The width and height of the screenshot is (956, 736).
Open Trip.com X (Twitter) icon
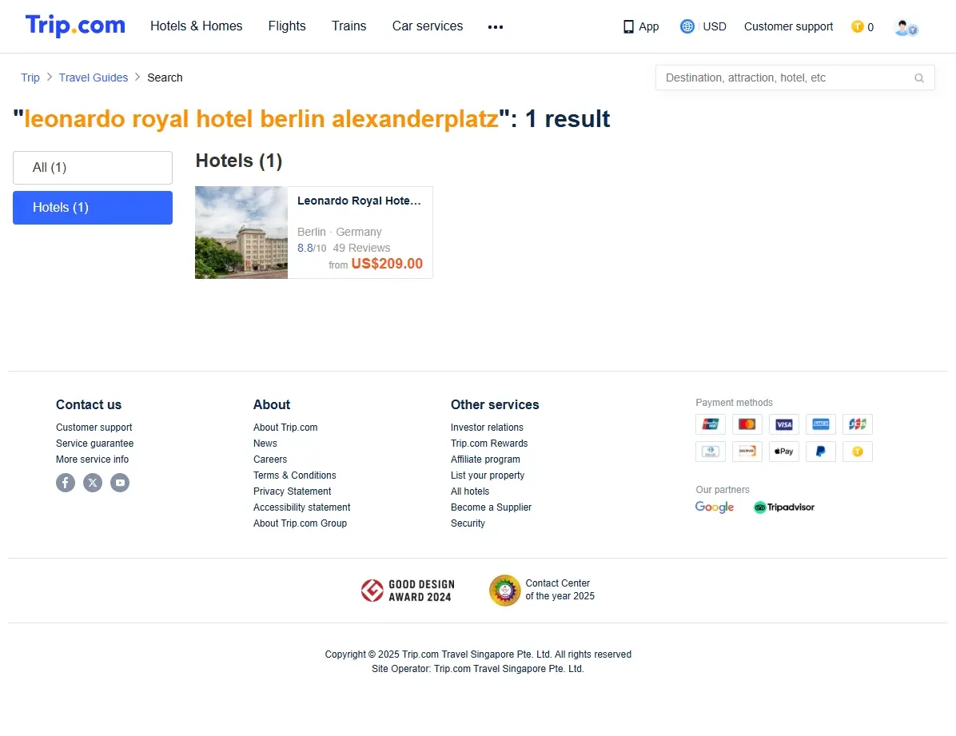93,483
